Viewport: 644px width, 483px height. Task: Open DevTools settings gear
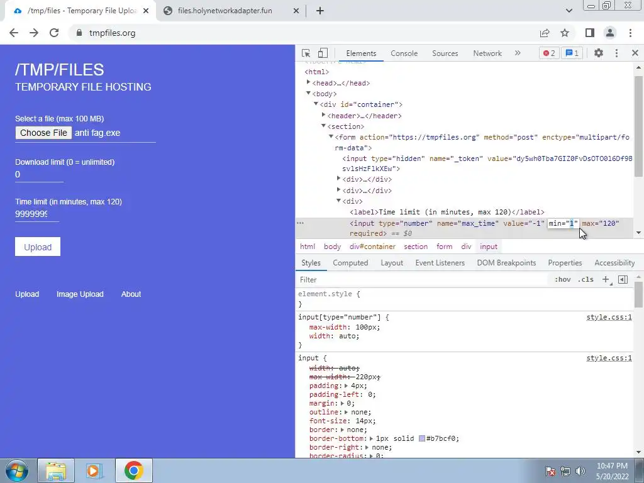tap(599, 53)
